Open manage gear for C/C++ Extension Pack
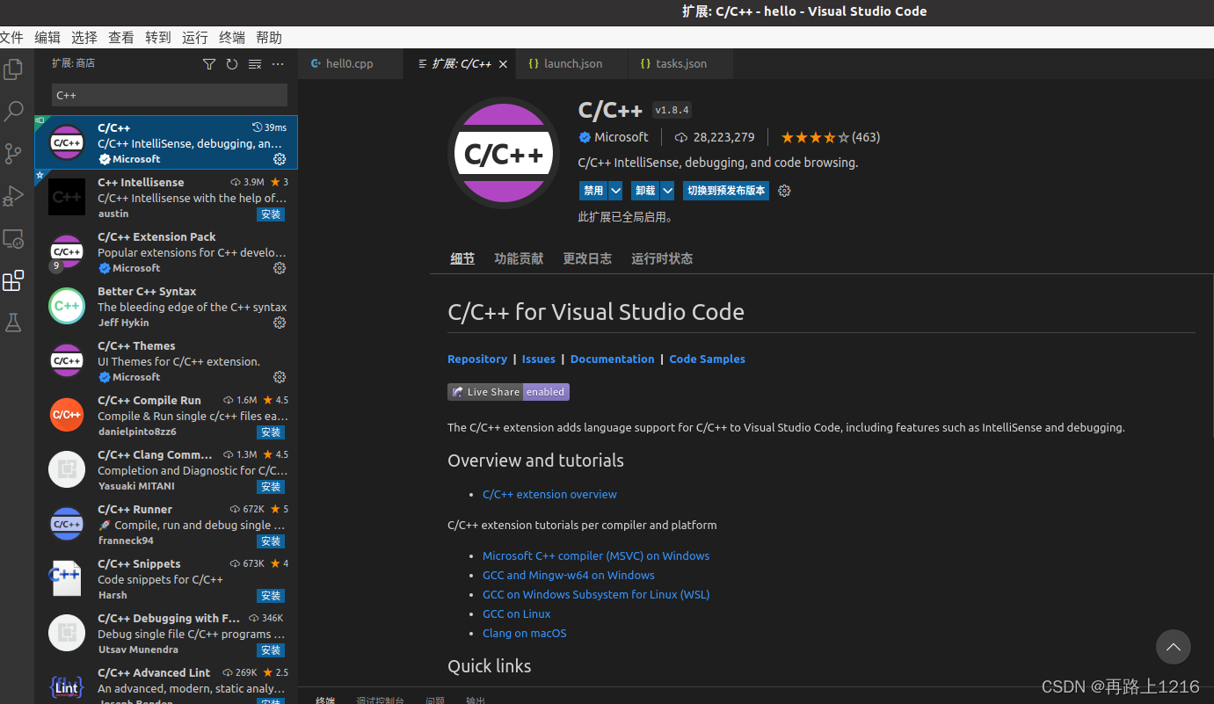This screenshot has width=1214, height=704. [280, 268]
